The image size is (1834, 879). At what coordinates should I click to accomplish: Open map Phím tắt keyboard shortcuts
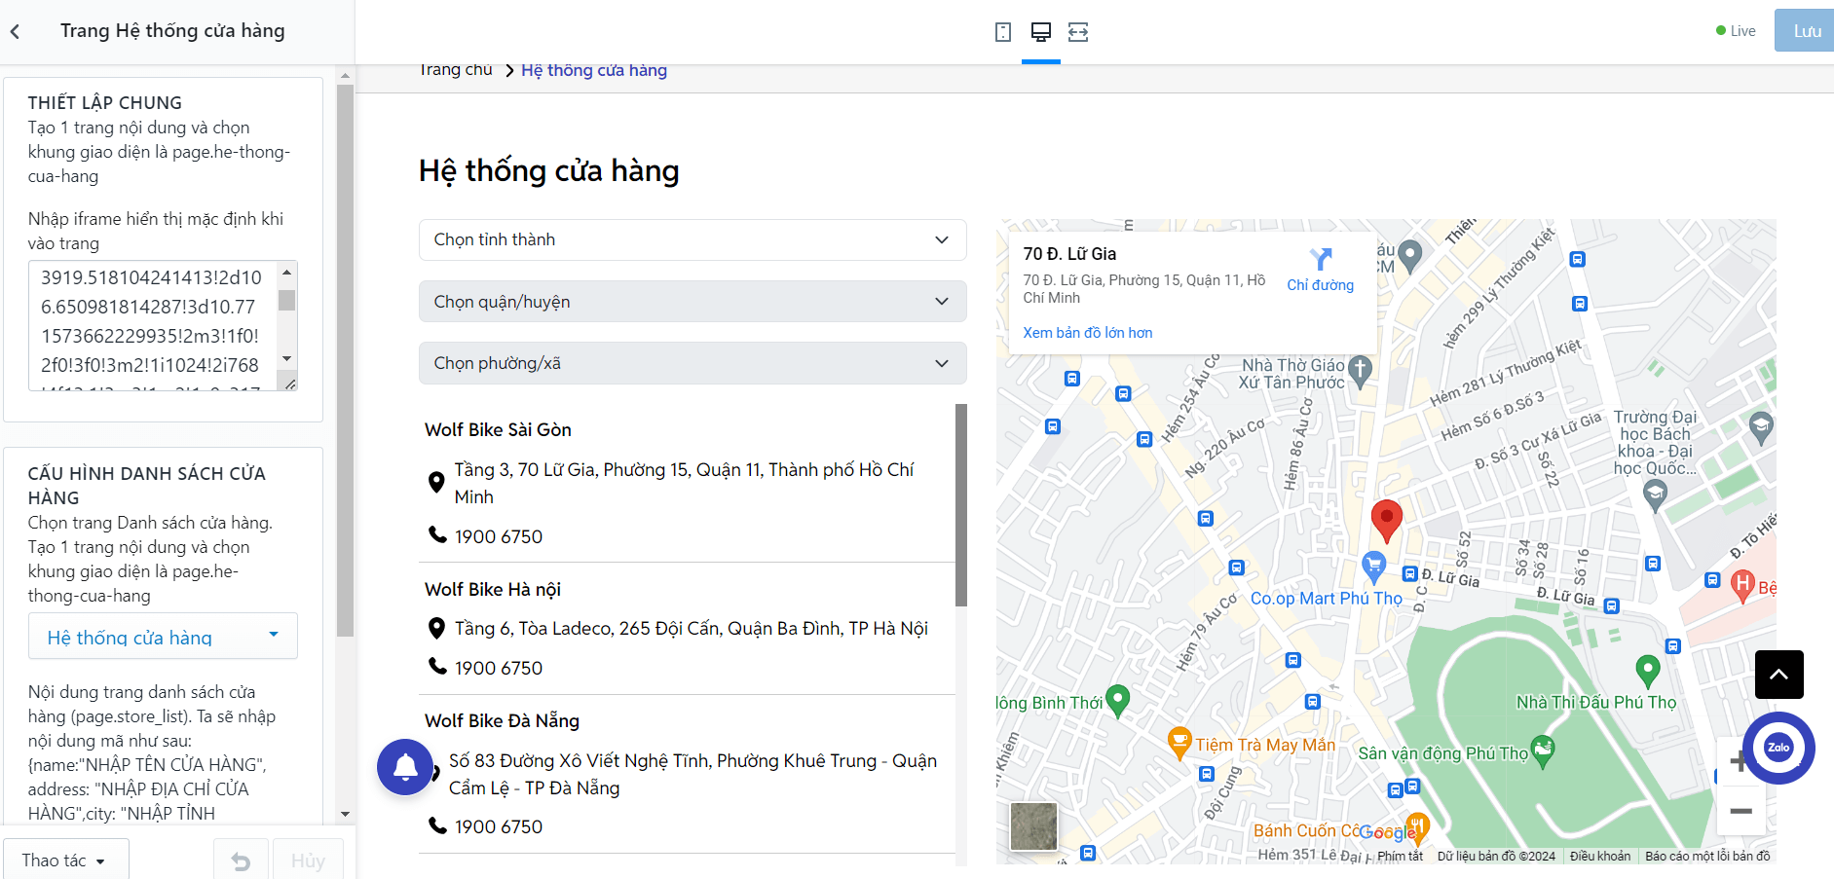pyautogui.click(x=1401, y=857)
